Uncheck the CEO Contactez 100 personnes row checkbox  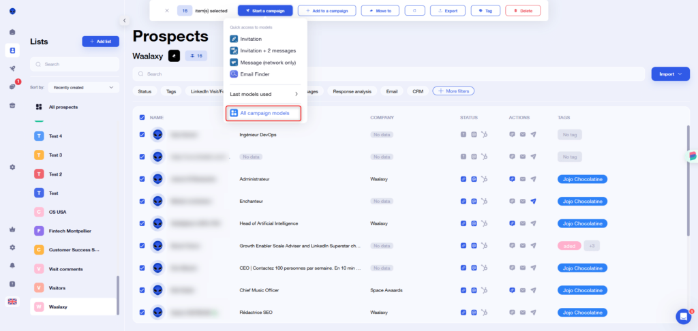(142, 268)
